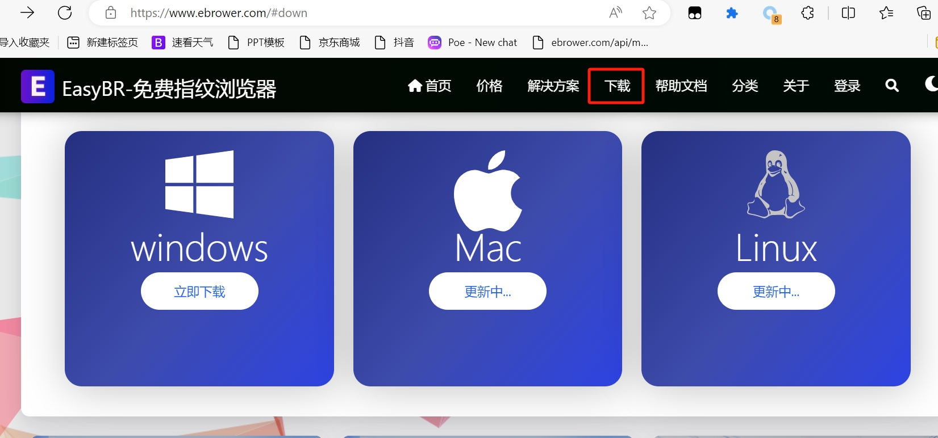This screenshot has height=438, width=938.
Task: Click the blue puzzle piece extension
Action: pyautogui.click(x=732, y=12)
